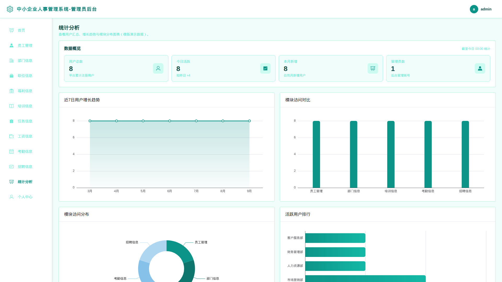Click the 模块访问对比 chart title

point(298,100)
